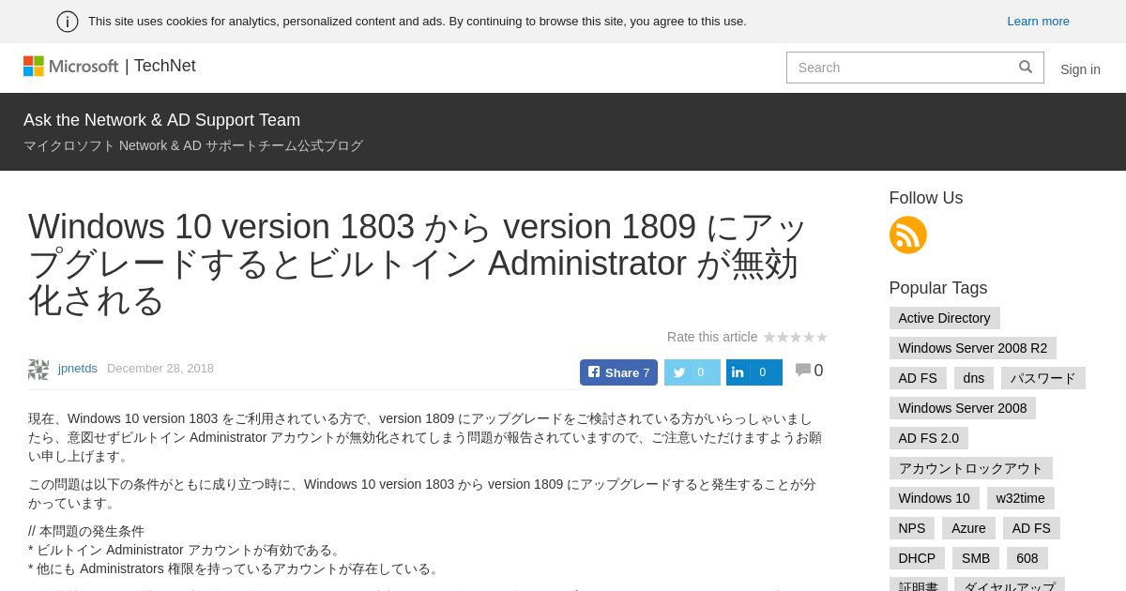Click author name jpnetds
This screenshot has height=591, width=1126.
tap(78, 369)
